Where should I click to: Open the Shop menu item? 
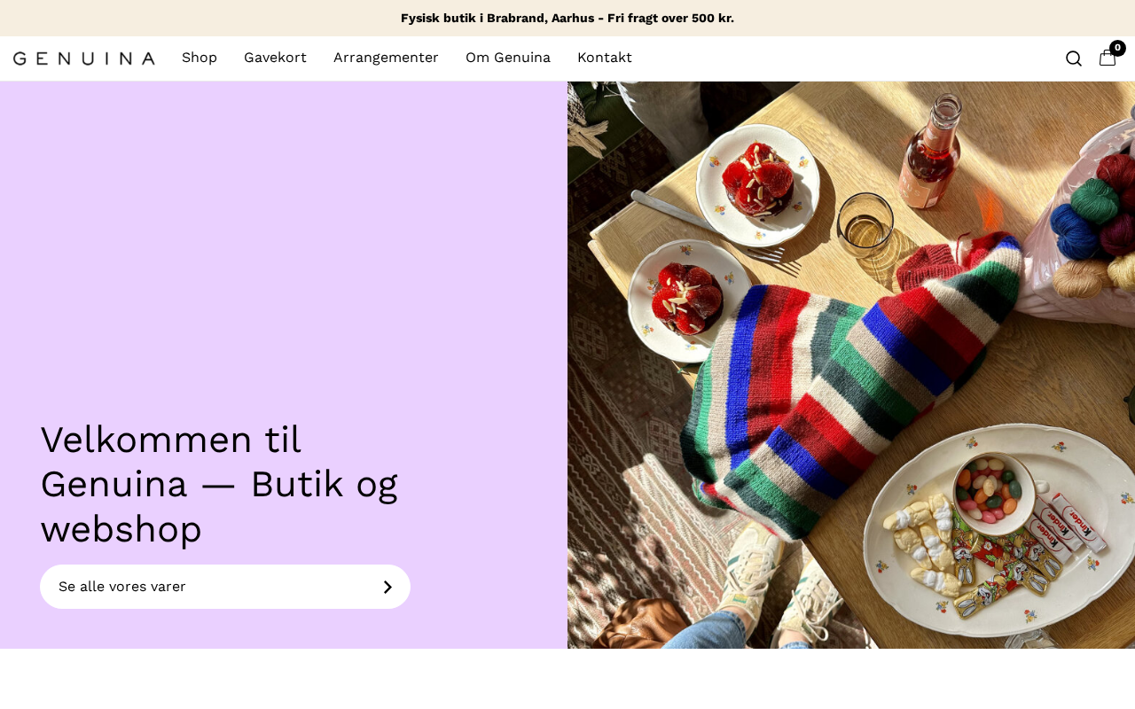click(200, 58)
